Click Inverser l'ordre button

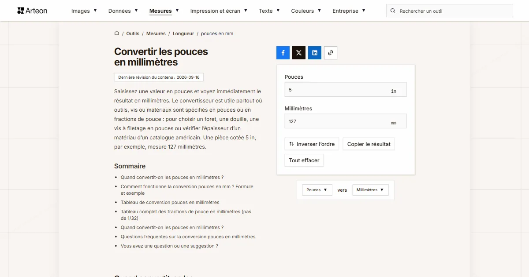(312, 144)
